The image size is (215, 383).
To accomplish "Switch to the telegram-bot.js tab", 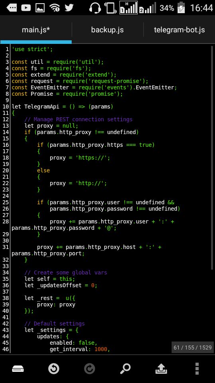I will tap(179, 30).
